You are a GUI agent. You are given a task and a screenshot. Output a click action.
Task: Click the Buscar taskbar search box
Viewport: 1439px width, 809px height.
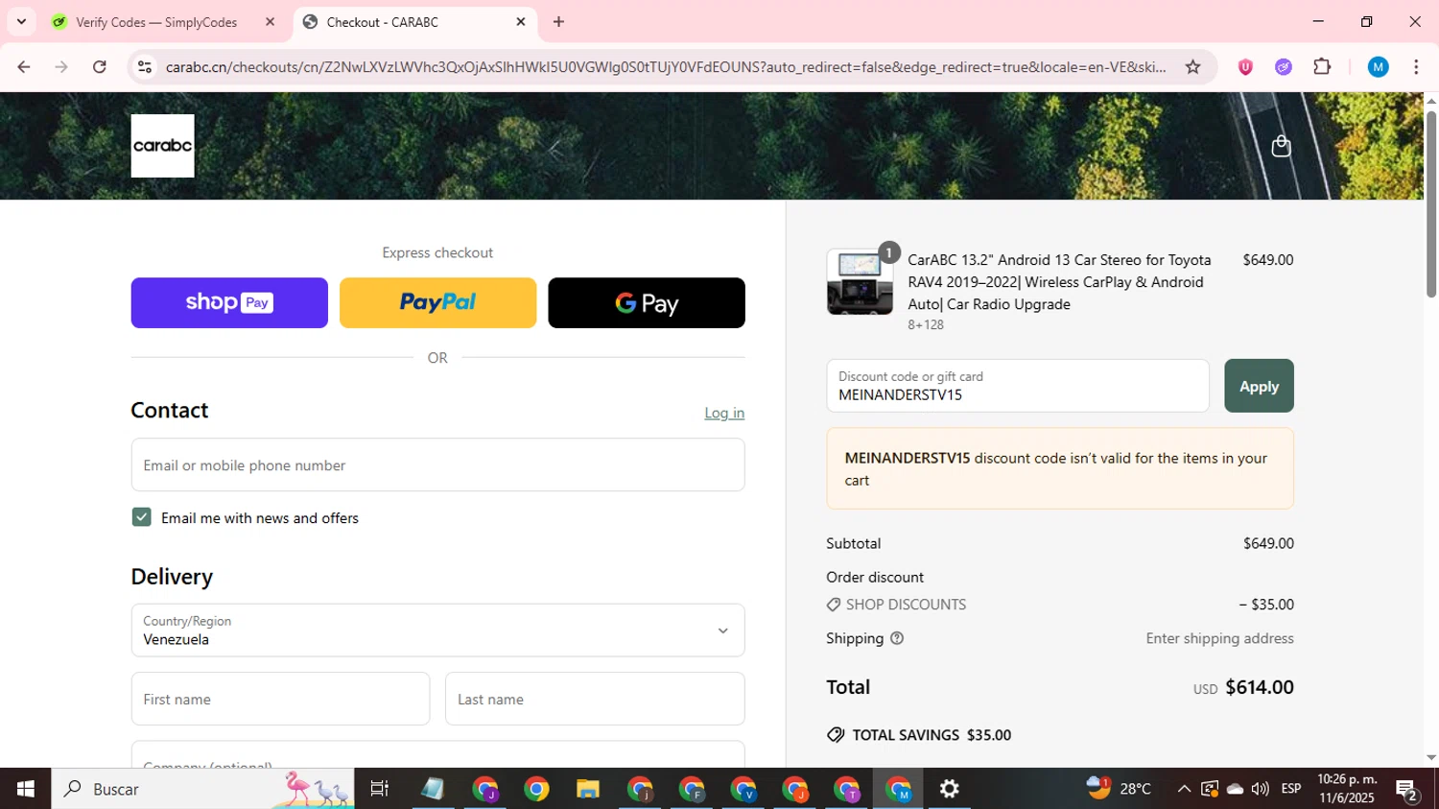[202, 789]
